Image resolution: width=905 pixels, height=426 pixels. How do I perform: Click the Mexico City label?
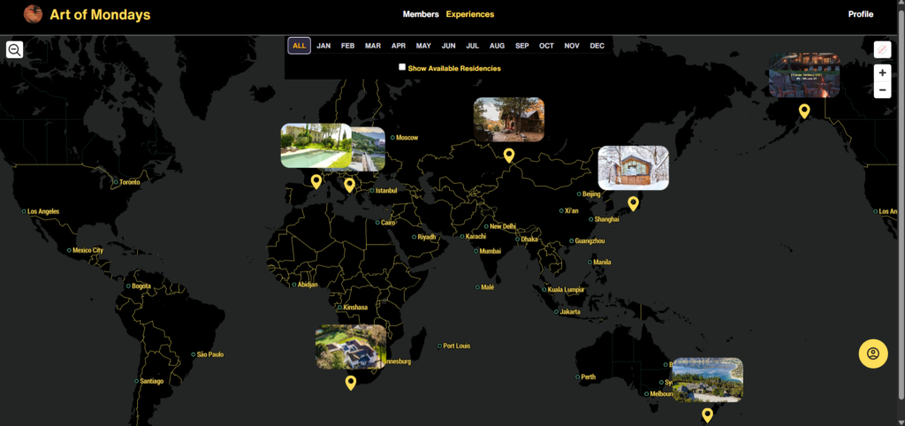pos(87,250)
